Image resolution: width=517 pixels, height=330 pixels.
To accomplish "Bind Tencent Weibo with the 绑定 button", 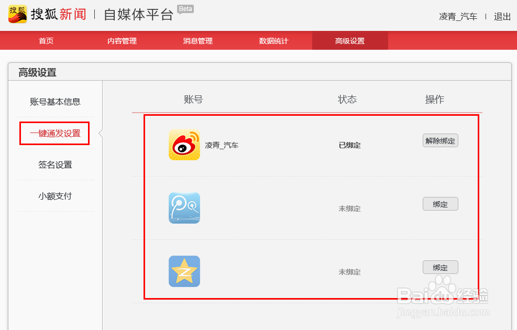I will (440, 204).
